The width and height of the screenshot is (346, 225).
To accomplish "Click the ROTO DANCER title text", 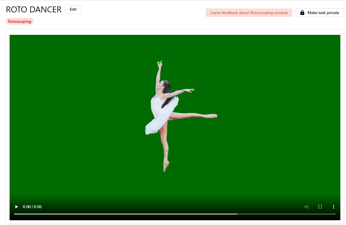I will [x=34, y=10].
